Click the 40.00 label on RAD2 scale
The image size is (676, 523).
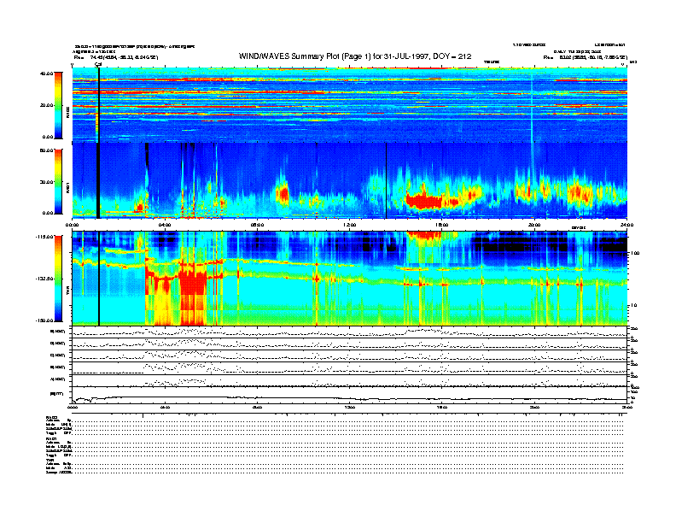coord(46,73)
